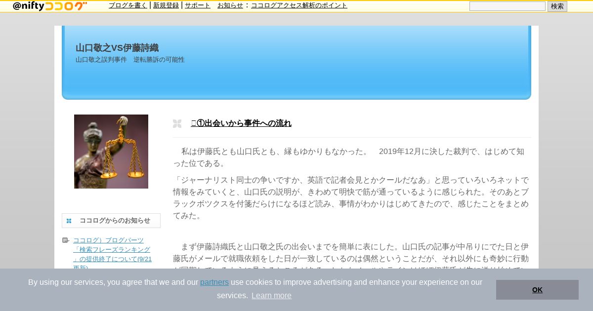Open the サポート link
The width and height of the screenshot is (593, 311).
click(198, 5)
